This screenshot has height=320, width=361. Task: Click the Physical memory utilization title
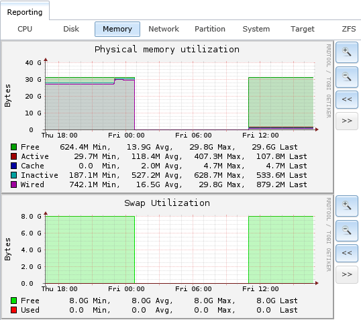click(x=167, y=50)
